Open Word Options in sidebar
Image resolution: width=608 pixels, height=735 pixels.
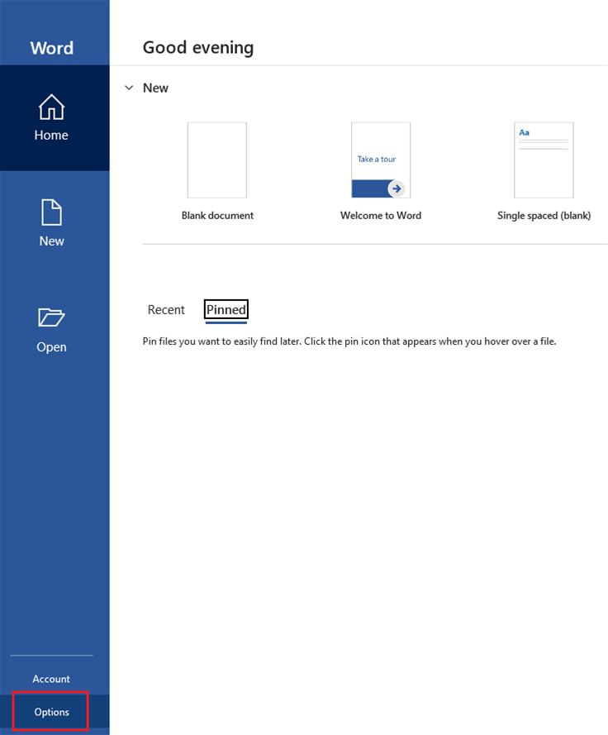(51, 712)
